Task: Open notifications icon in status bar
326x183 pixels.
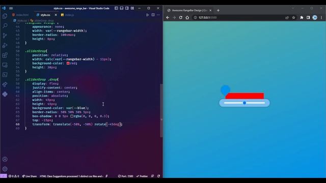Action: coord(158,176)
